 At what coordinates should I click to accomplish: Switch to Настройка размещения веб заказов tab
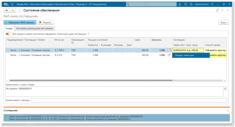tap(34, 28)
